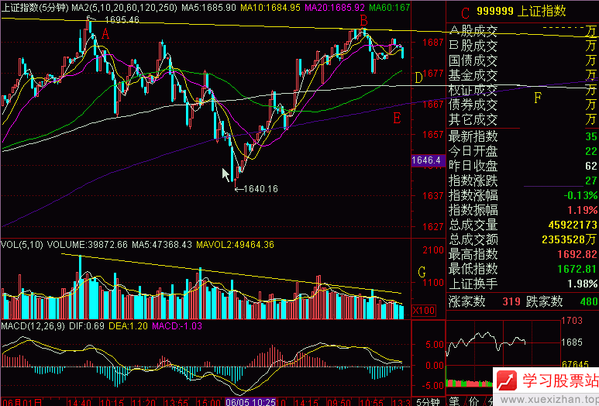The width and height of the screenshot is (599, 406).
Task: Click the MA10:1684.95 readout
Action: coord(270,7)
